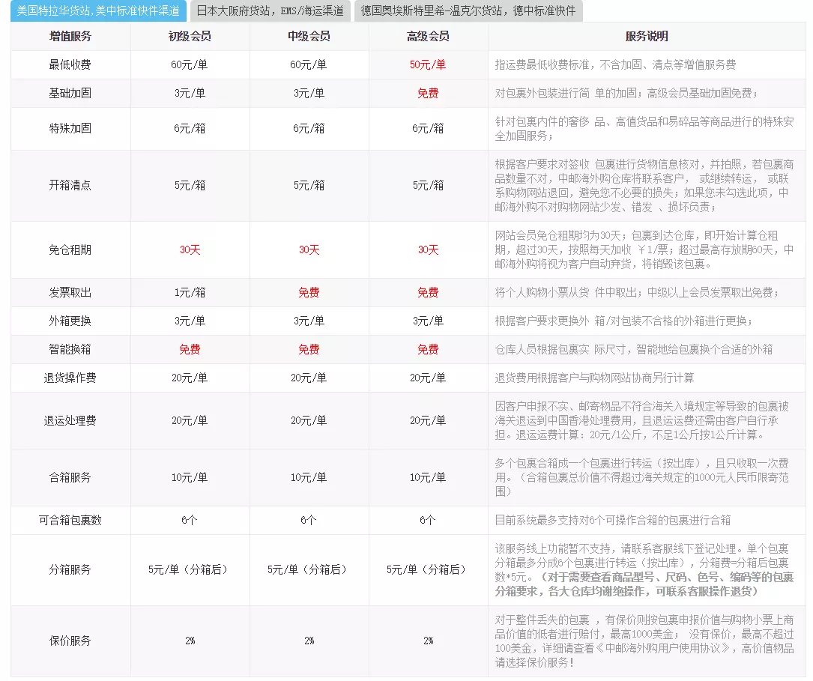Select the 特殊加固 row label
This screenshot has width=813, height=681.
pos(70,129)
